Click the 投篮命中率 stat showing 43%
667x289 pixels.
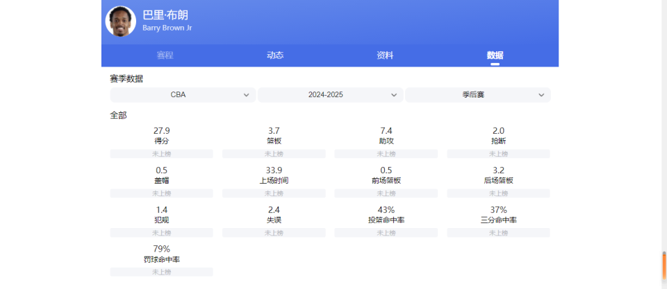click(x=386, y=214)
